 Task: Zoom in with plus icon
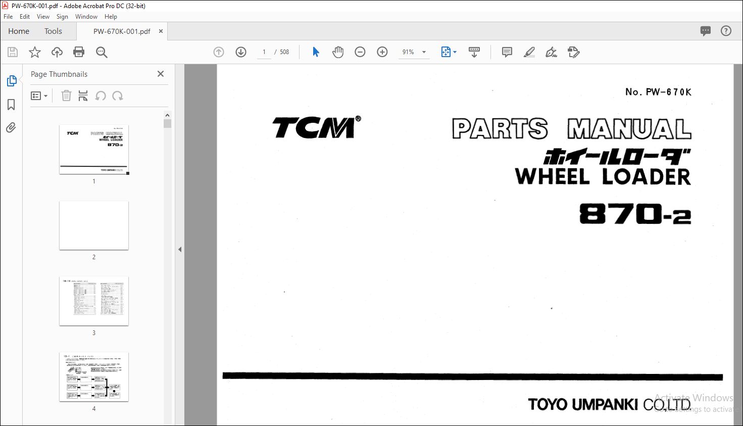(x=382, y=52)
